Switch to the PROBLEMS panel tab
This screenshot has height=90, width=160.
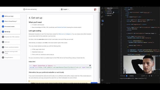click(122, 76)
